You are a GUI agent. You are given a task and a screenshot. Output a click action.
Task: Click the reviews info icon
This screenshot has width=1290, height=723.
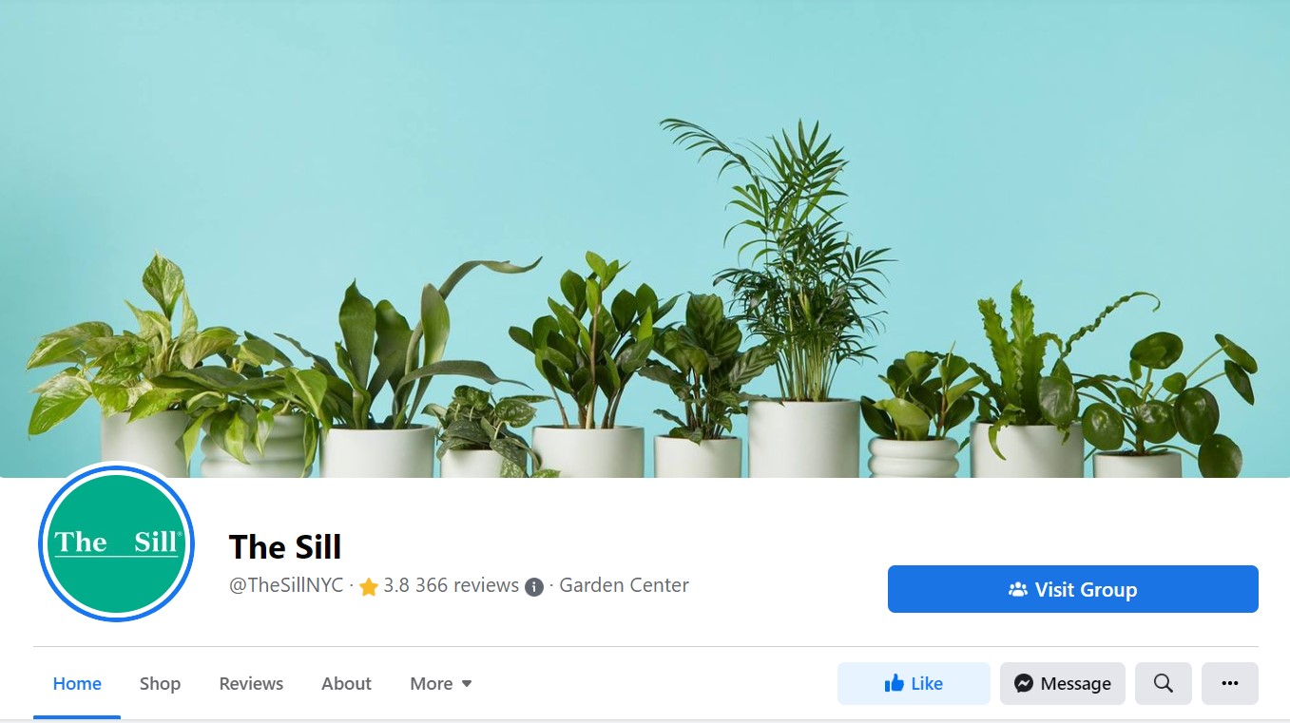[534, 586]
